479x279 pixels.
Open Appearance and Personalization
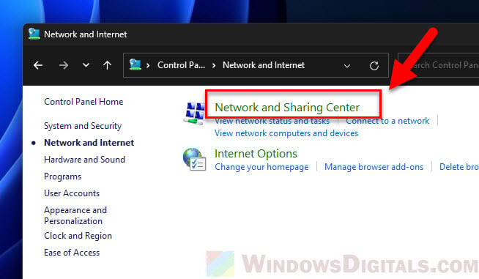[x=75, y=215]
